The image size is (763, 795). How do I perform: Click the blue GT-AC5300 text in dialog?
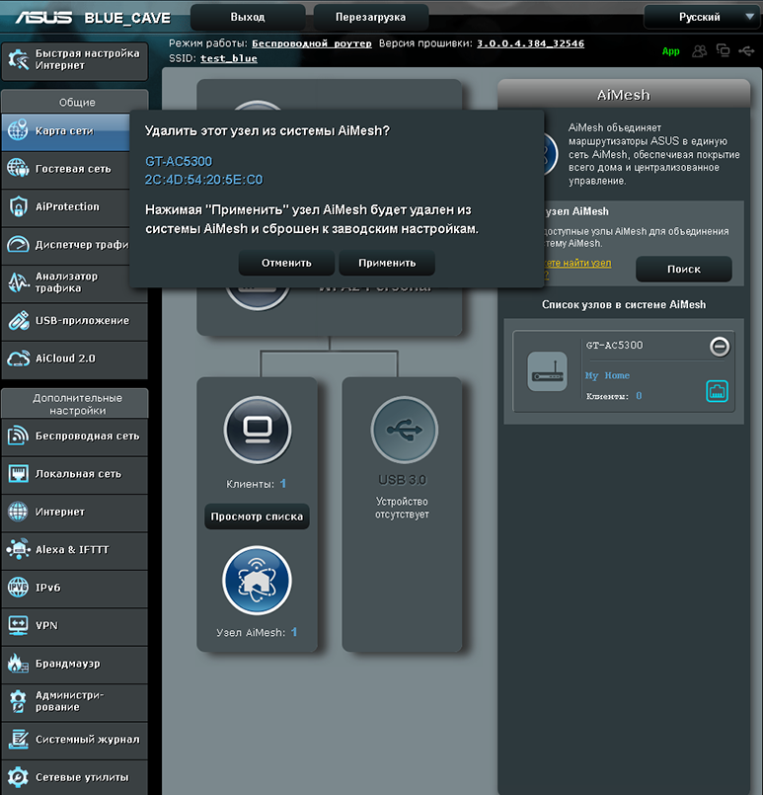coord(179,161)
